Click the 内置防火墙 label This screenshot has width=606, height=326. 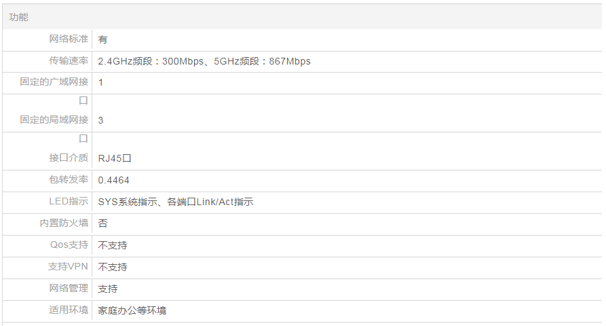(x=64, y=223)
